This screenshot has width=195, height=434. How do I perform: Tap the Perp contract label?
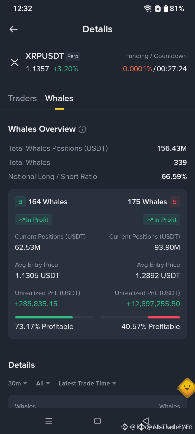(x=73, y=56)
